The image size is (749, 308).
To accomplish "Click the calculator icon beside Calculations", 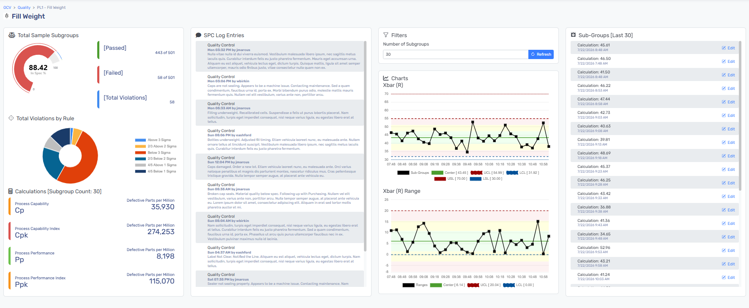I will click(11, 191).
